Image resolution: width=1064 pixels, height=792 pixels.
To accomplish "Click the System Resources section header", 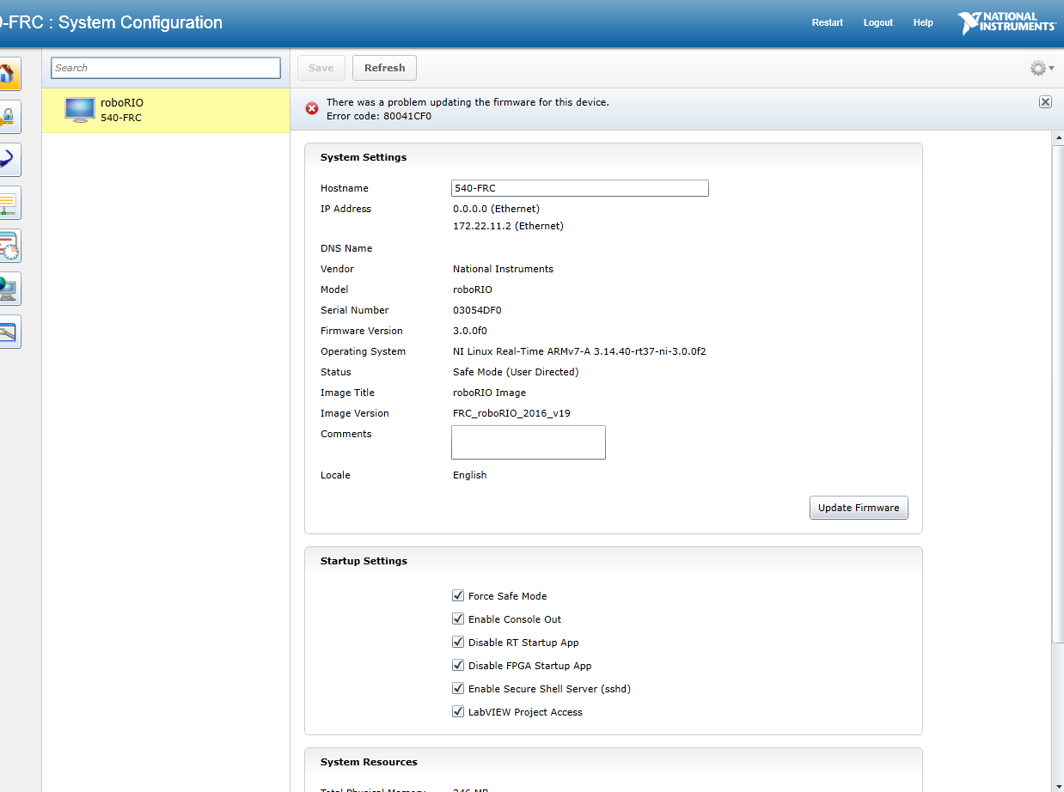I will point(369,762).
